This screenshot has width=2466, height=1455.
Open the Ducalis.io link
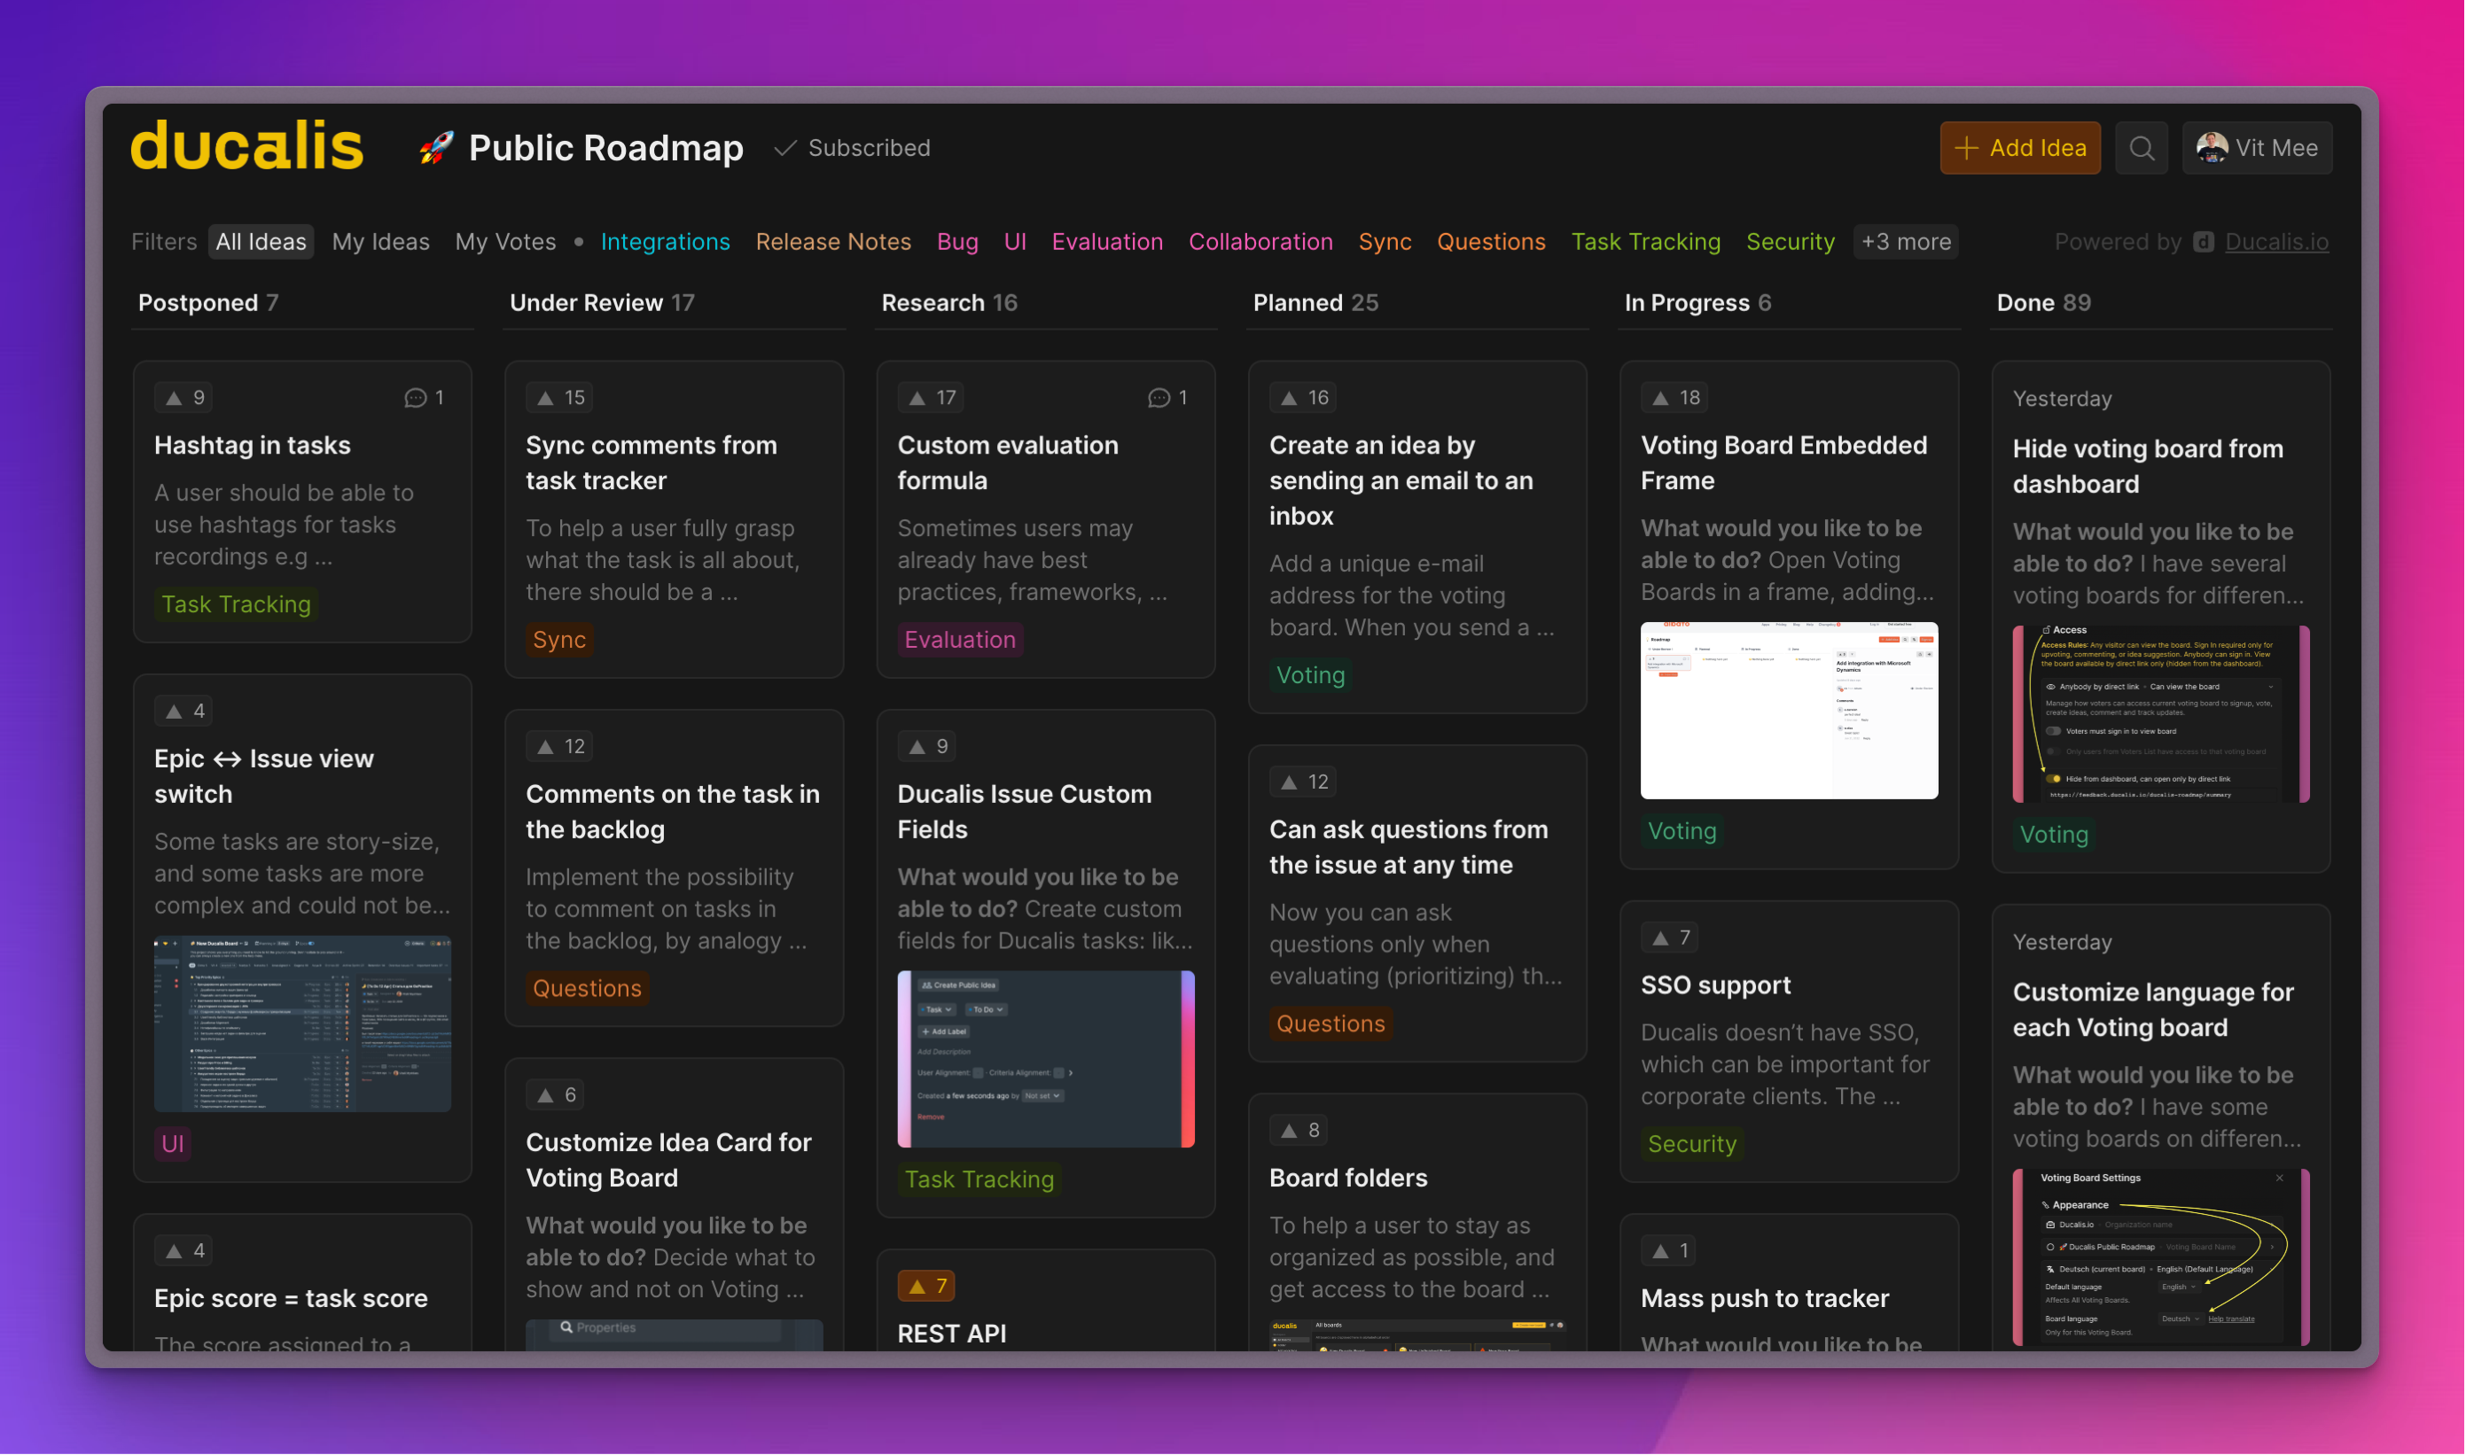click(x=2275, y=242)
